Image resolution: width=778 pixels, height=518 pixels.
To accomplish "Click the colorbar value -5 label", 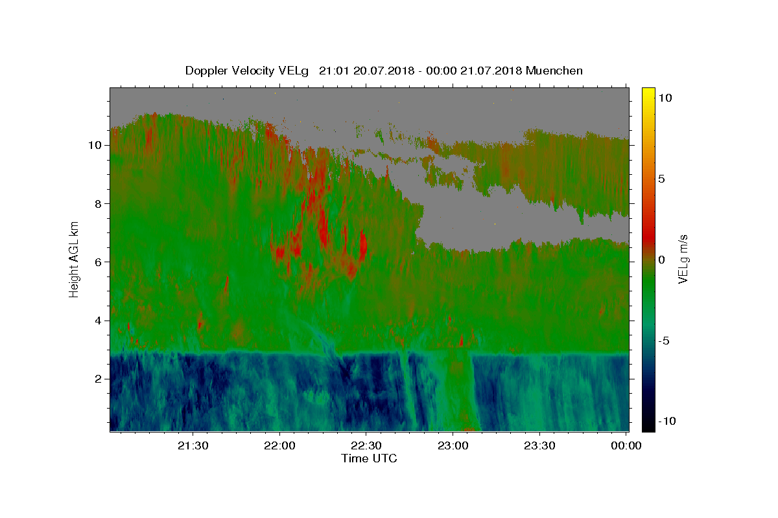I will [665, 341].
